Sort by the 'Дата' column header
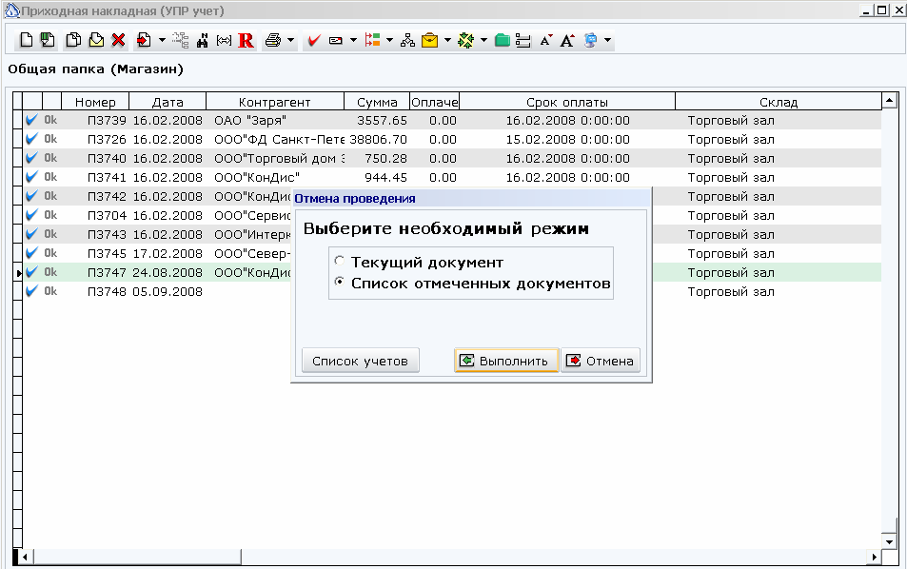The width and height of the screenshot is (907, 569). click(x=168, y=102)
